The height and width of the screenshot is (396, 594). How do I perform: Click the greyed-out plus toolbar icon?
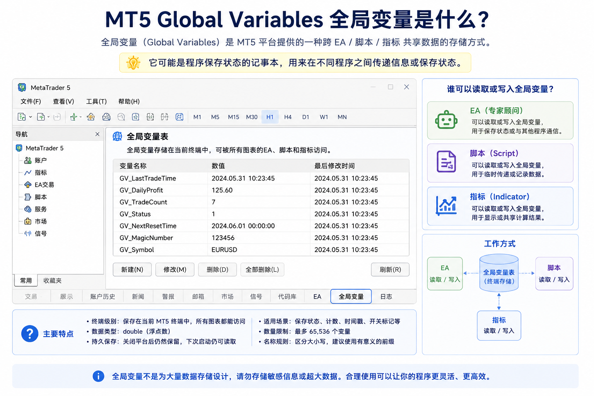[x=57, y=117]
